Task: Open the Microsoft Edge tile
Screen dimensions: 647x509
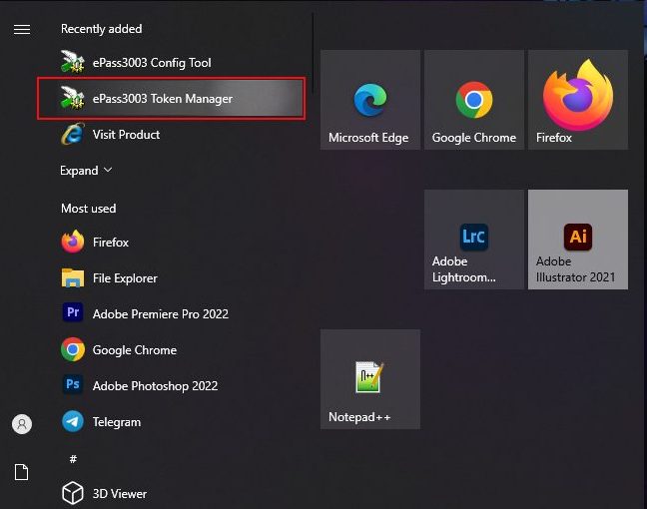Action: point(370,100)
